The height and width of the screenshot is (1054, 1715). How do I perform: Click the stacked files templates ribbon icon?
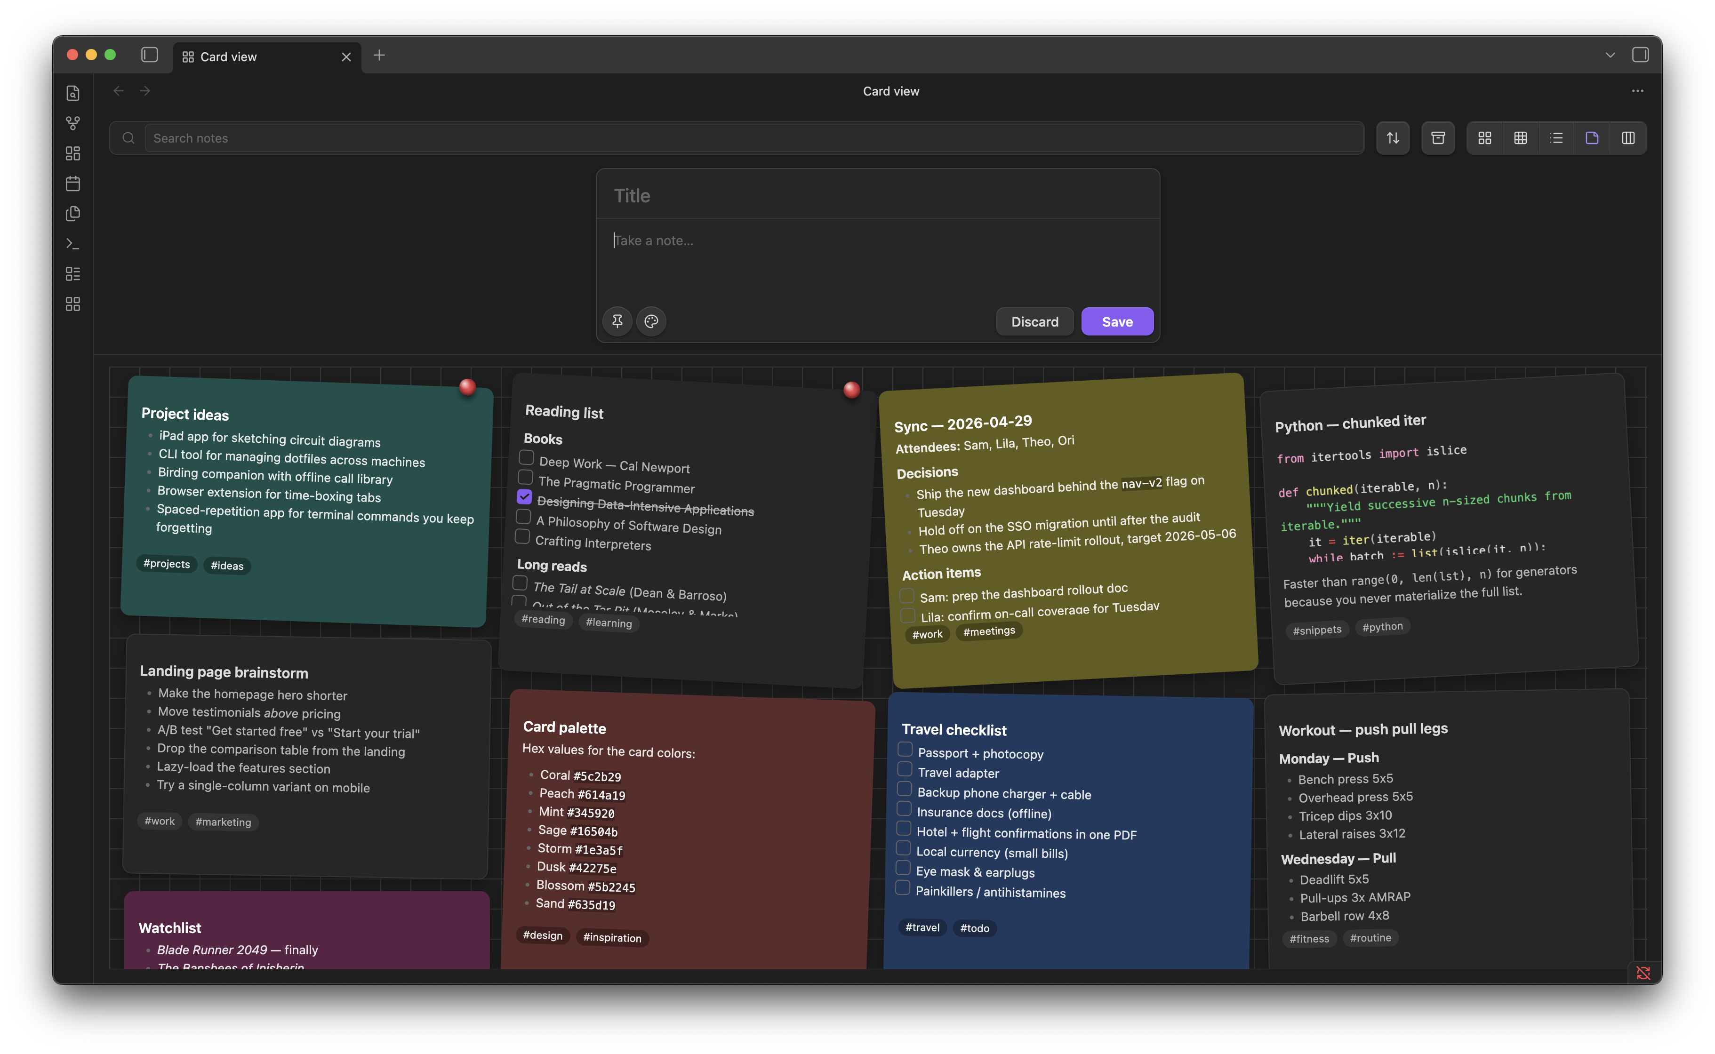pos(72,213)
